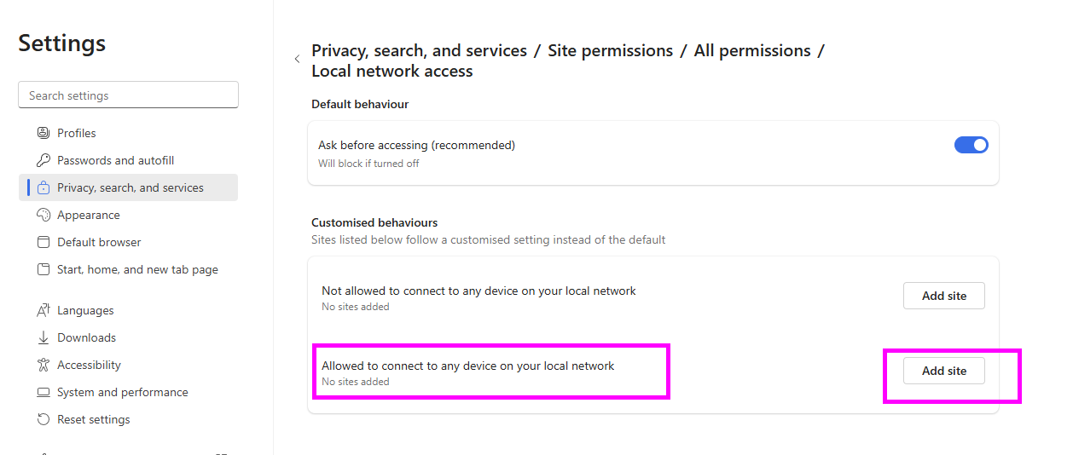
Task: Click the Profiles icon in sidebar
Action: tap(43, 133)
